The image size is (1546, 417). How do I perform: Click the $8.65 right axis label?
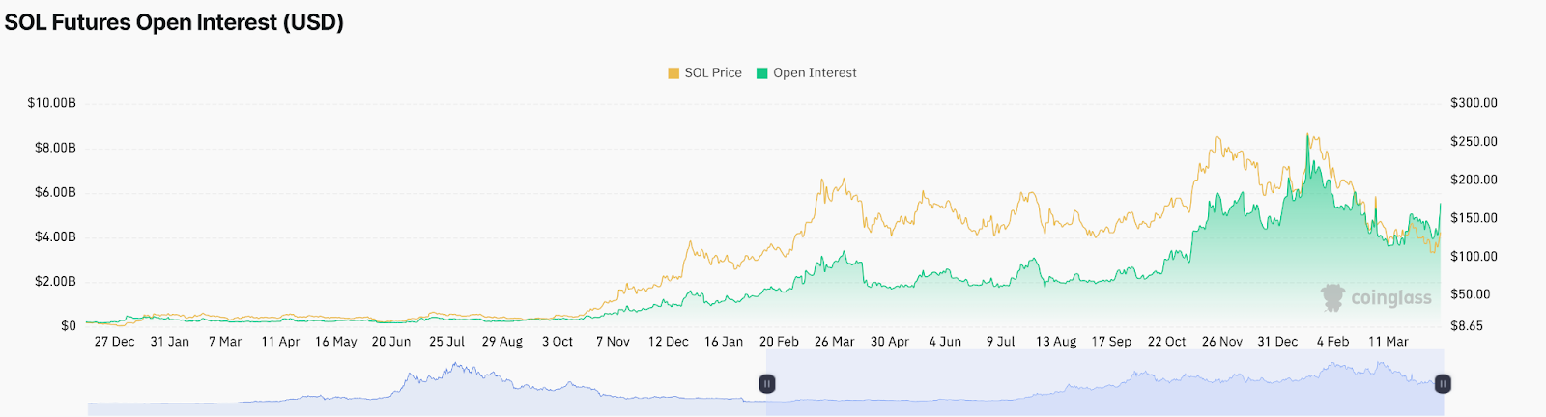1467,326
